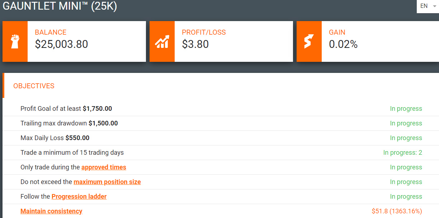Open the EN language dropdown
The height and width of the screenshot is (218, 439).
(428, 6)
